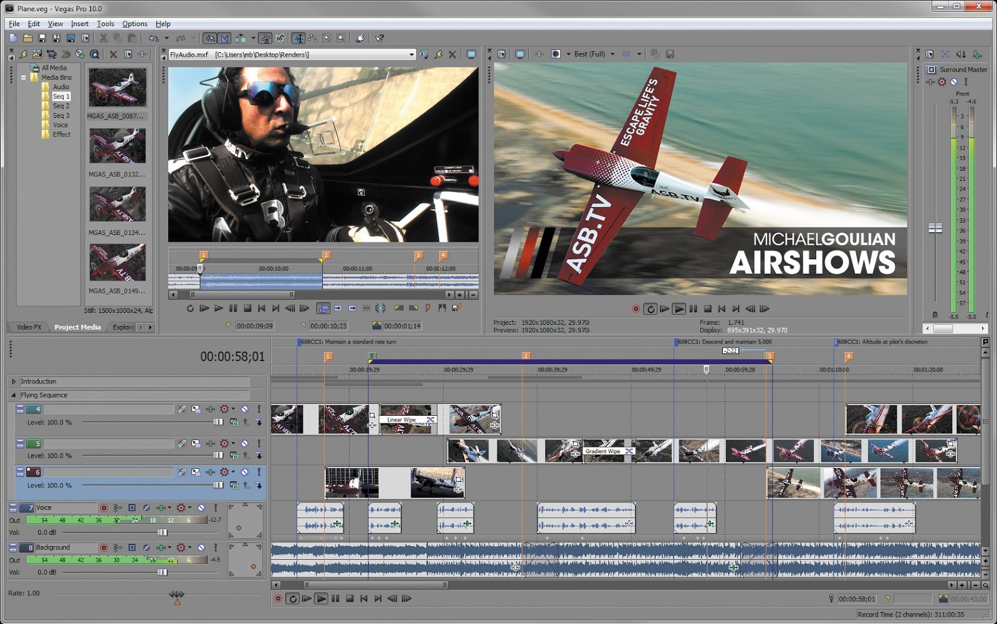
Task: Arm the Background track for recording
Action: [x=104, y=547]
